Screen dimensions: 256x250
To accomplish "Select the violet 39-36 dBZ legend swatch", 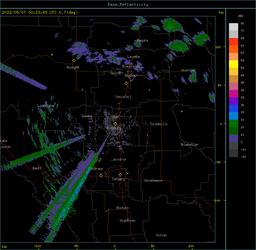I will pyautogui.click(x=233, y=101).
